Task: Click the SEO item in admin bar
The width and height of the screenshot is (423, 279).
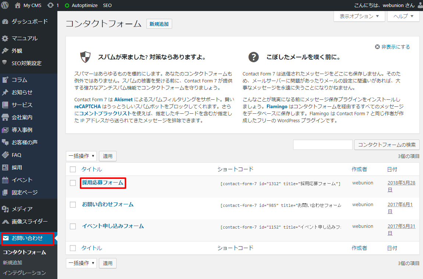Action: click(x=107, y=6)
